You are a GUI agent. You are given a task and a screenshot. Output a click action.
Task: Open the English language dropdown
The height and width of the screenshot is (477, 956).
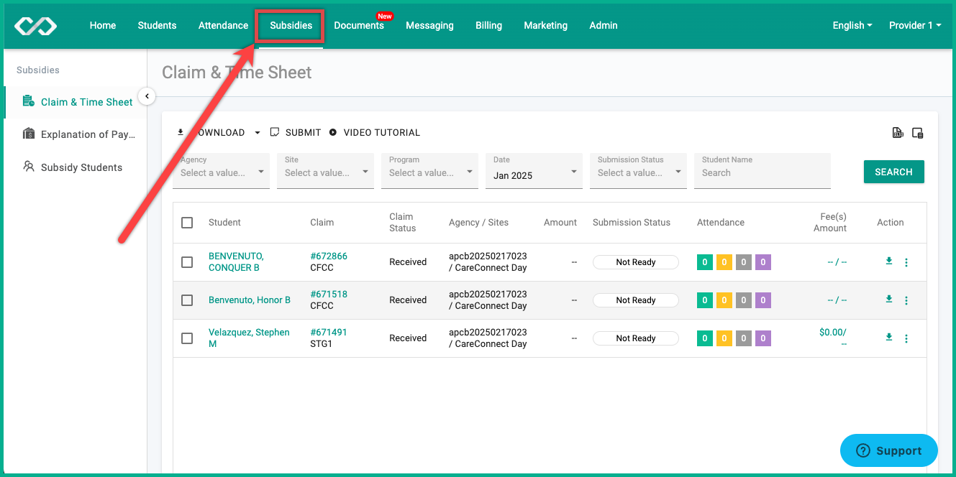point(852,25)
